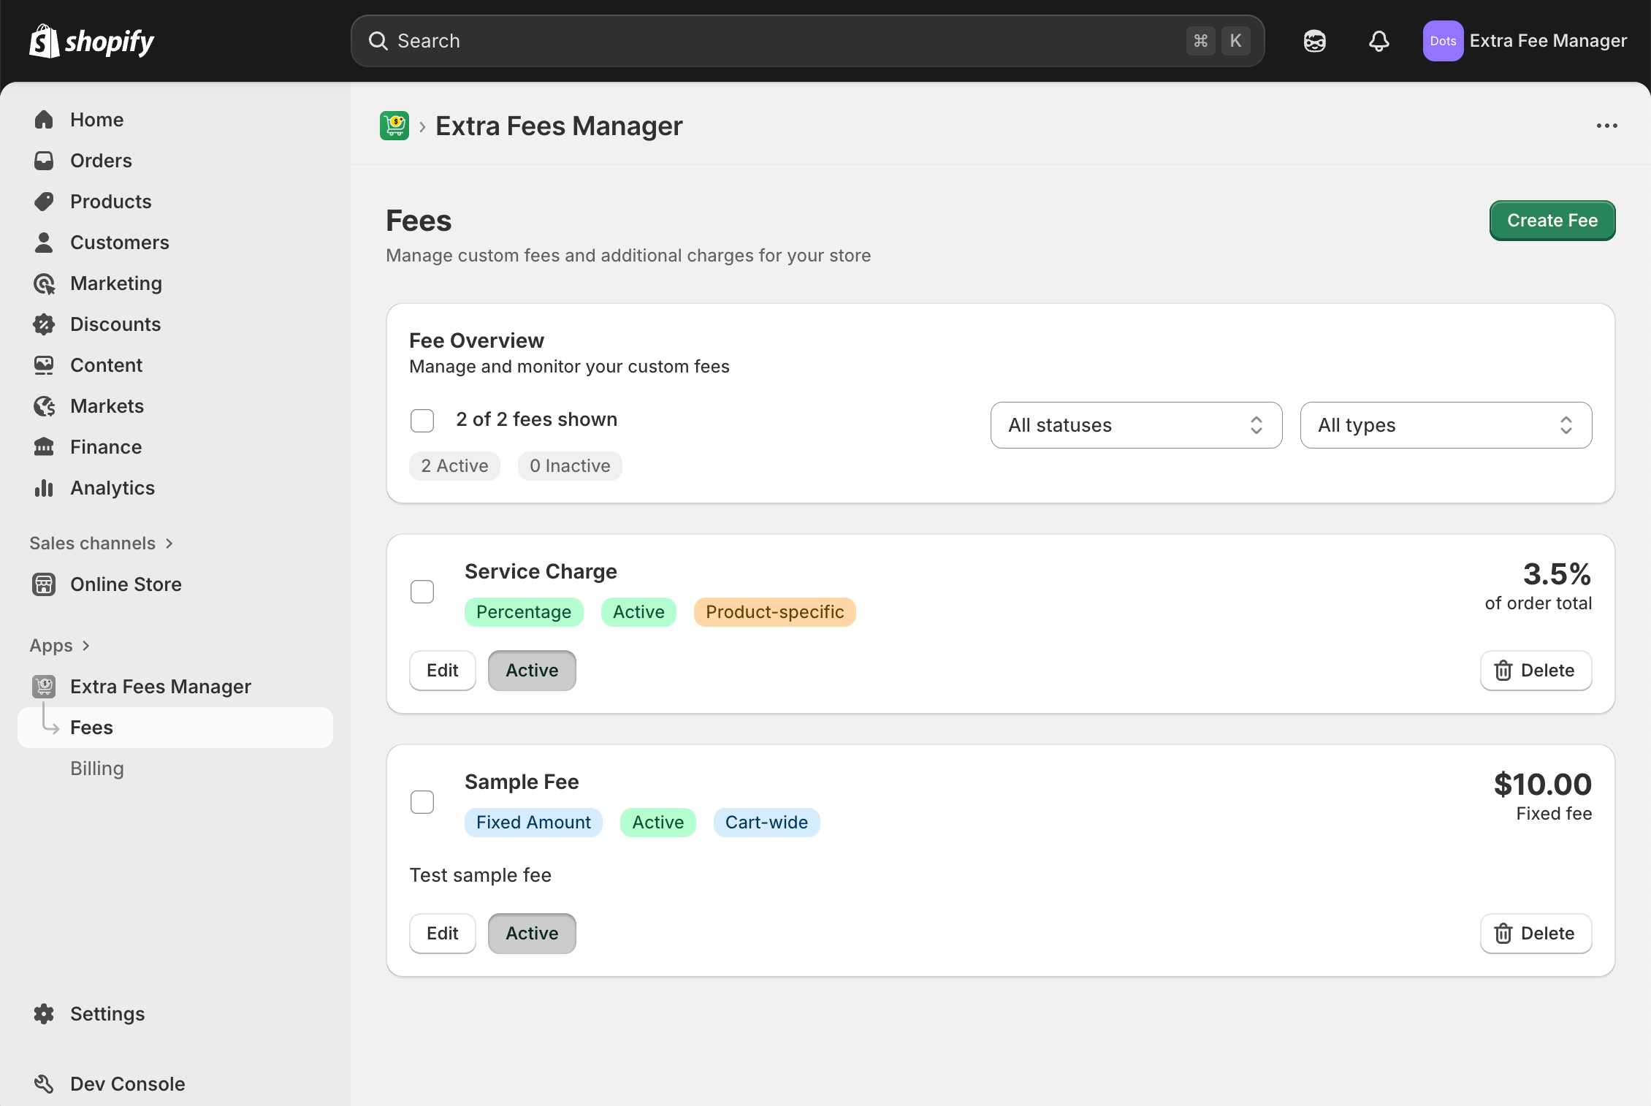Check the Service Charge fee checkbox
This screenshot has width=1651, height=1106.
422,592
